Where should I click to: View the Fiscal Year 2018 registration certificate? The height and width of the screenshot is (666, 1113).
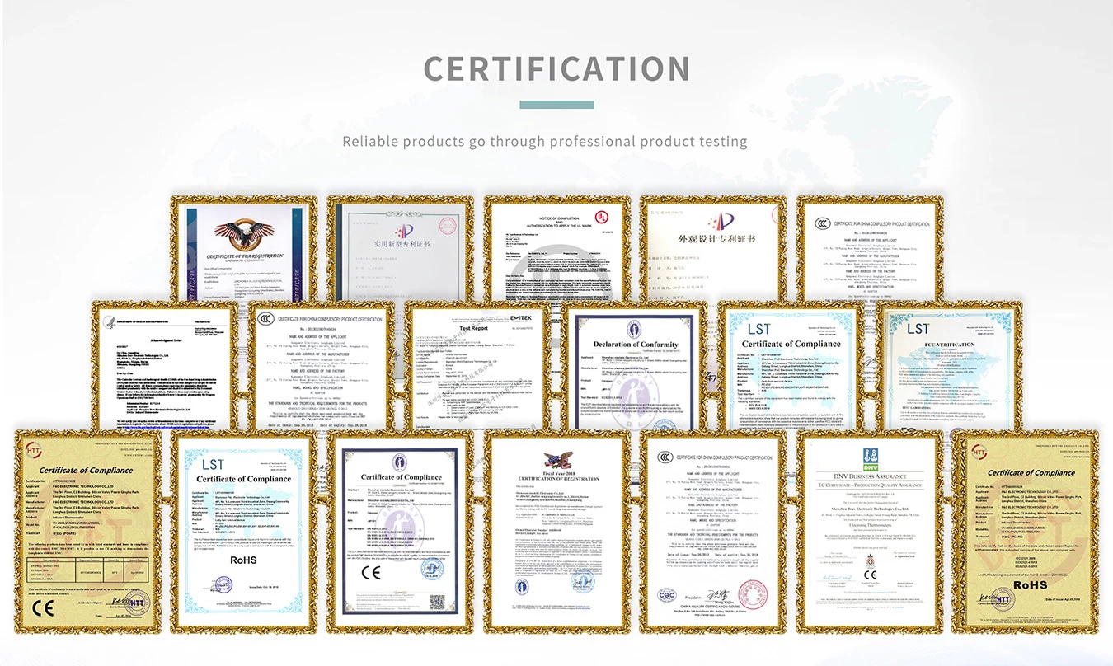point(556,532)
